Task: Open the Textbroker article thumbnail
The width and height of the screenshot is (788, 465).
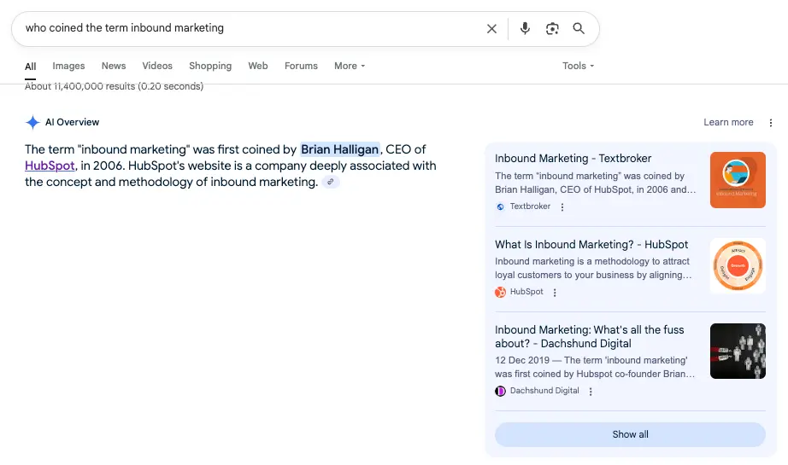Action: pyautogui.click(x=738, y=180)
